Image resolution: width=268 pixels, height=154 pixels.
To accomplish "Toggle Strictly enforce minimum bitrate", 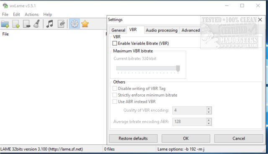I will tap(115, 95).
